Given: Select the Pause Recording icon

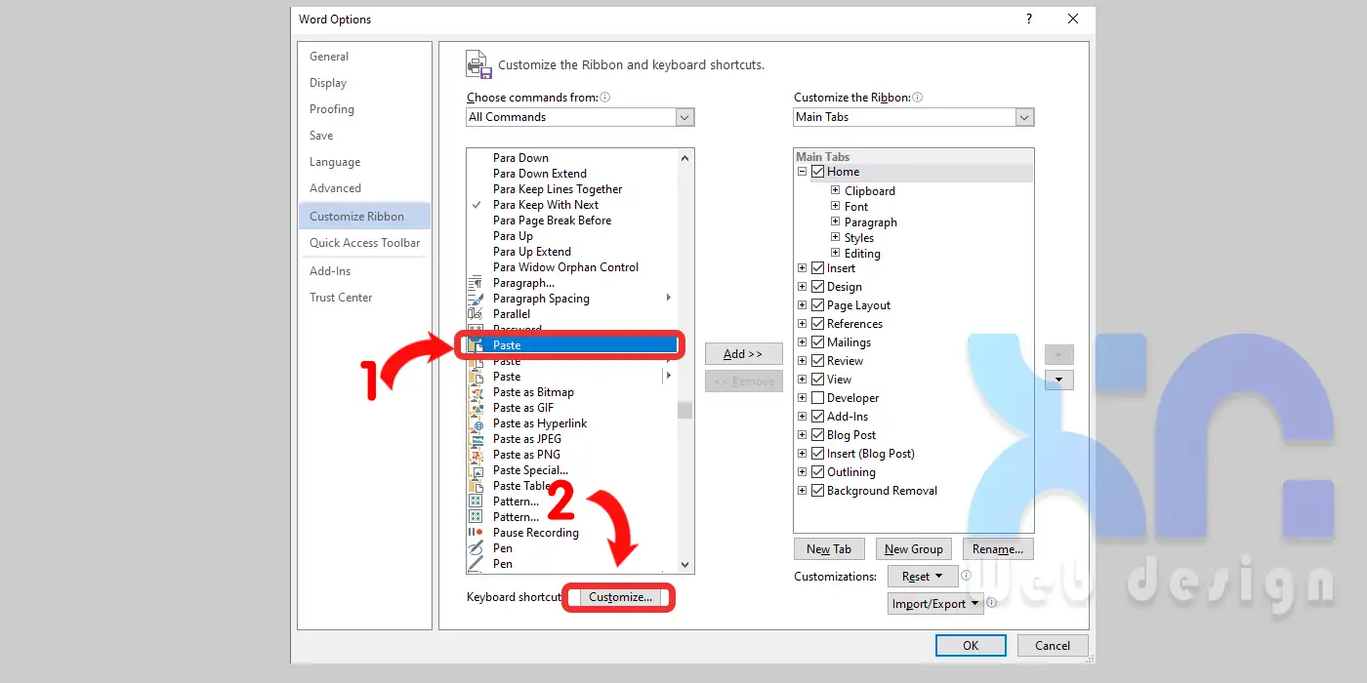Looking at the screenshot, I should 476,533.
